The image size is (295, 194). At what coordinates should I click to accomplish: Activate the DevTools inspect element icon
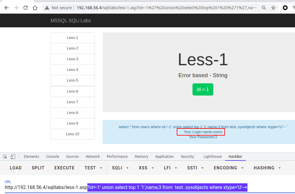point(5,157)
